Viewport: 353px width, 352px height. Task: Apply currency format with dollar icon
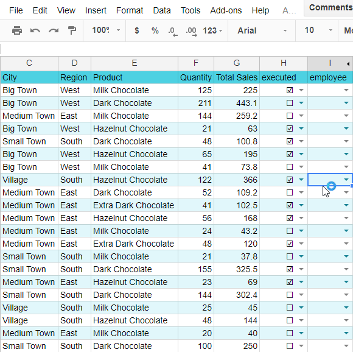(x=137, y=30)
